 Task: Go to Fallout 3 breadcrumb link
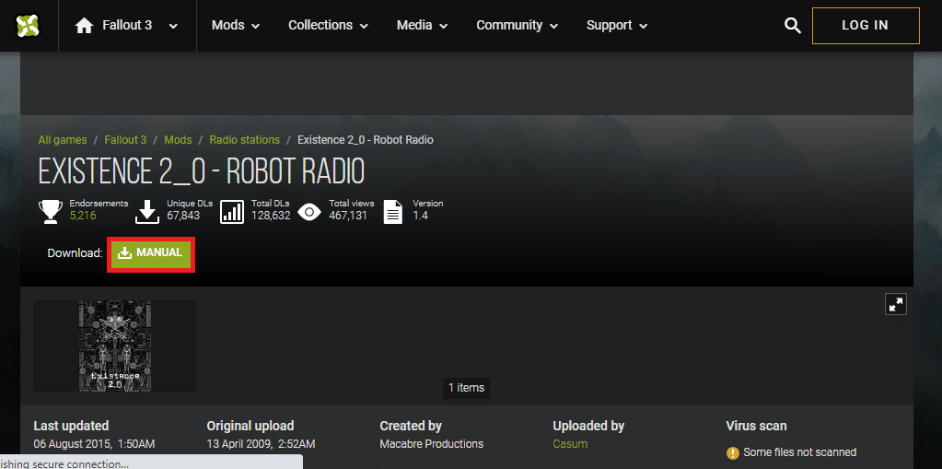pos(125,139)
